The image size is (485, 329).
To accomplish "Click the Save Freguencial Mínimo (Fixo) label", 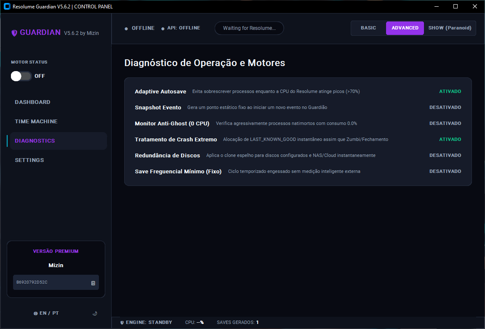I will pyautogui.click(x=178, y=172).
